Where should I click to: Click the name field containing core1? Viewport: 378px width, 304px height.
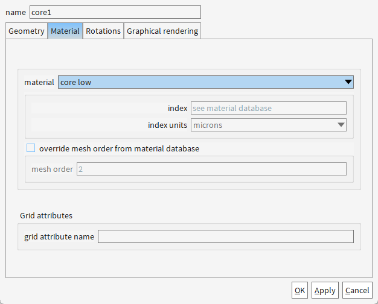pyautogui.click(x=115, y=12)
